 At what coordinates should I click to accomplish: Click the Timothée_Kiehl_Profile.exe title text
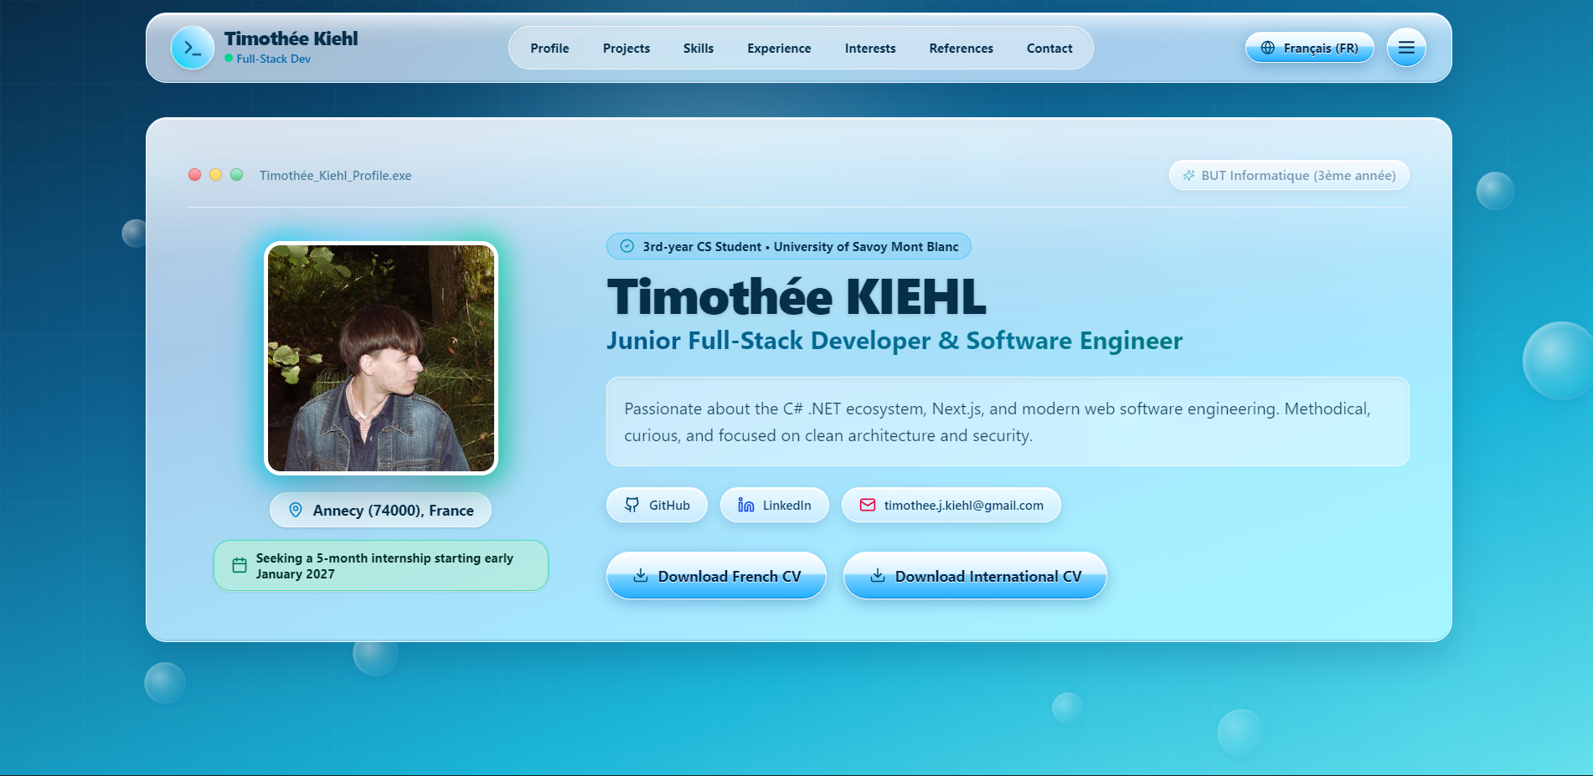click(335, 175)
